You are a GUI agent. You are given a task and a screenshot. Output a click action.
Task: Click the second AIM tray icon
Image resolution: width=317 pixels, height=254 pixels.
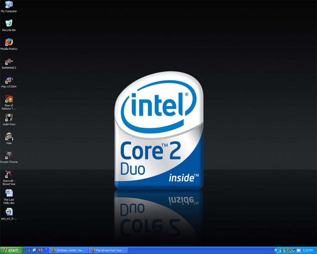point(290,250)
